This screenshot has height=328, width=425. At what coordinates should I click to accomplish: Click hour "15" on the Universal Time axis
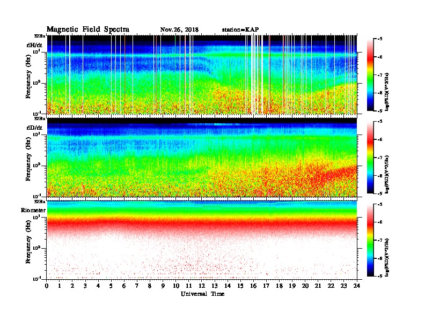(x=240, y=286)
